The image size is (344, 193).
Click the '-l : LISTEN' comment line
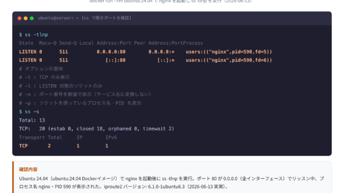[61, 86]
